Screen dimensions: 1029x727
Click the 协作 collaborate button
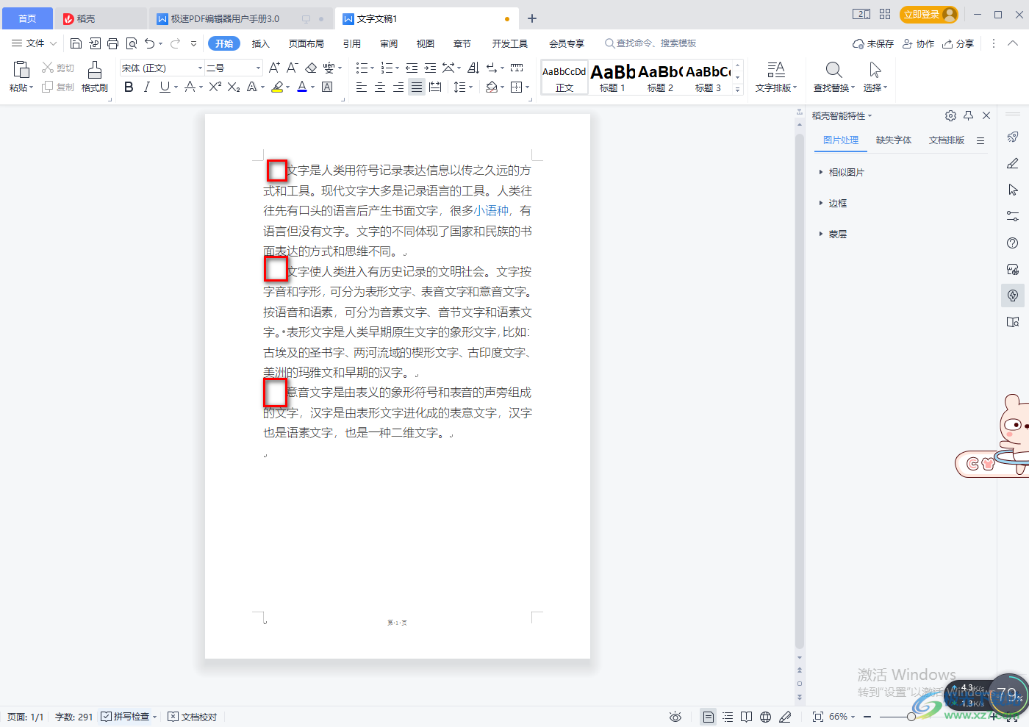pyautogui.click(x=919, y=43)
